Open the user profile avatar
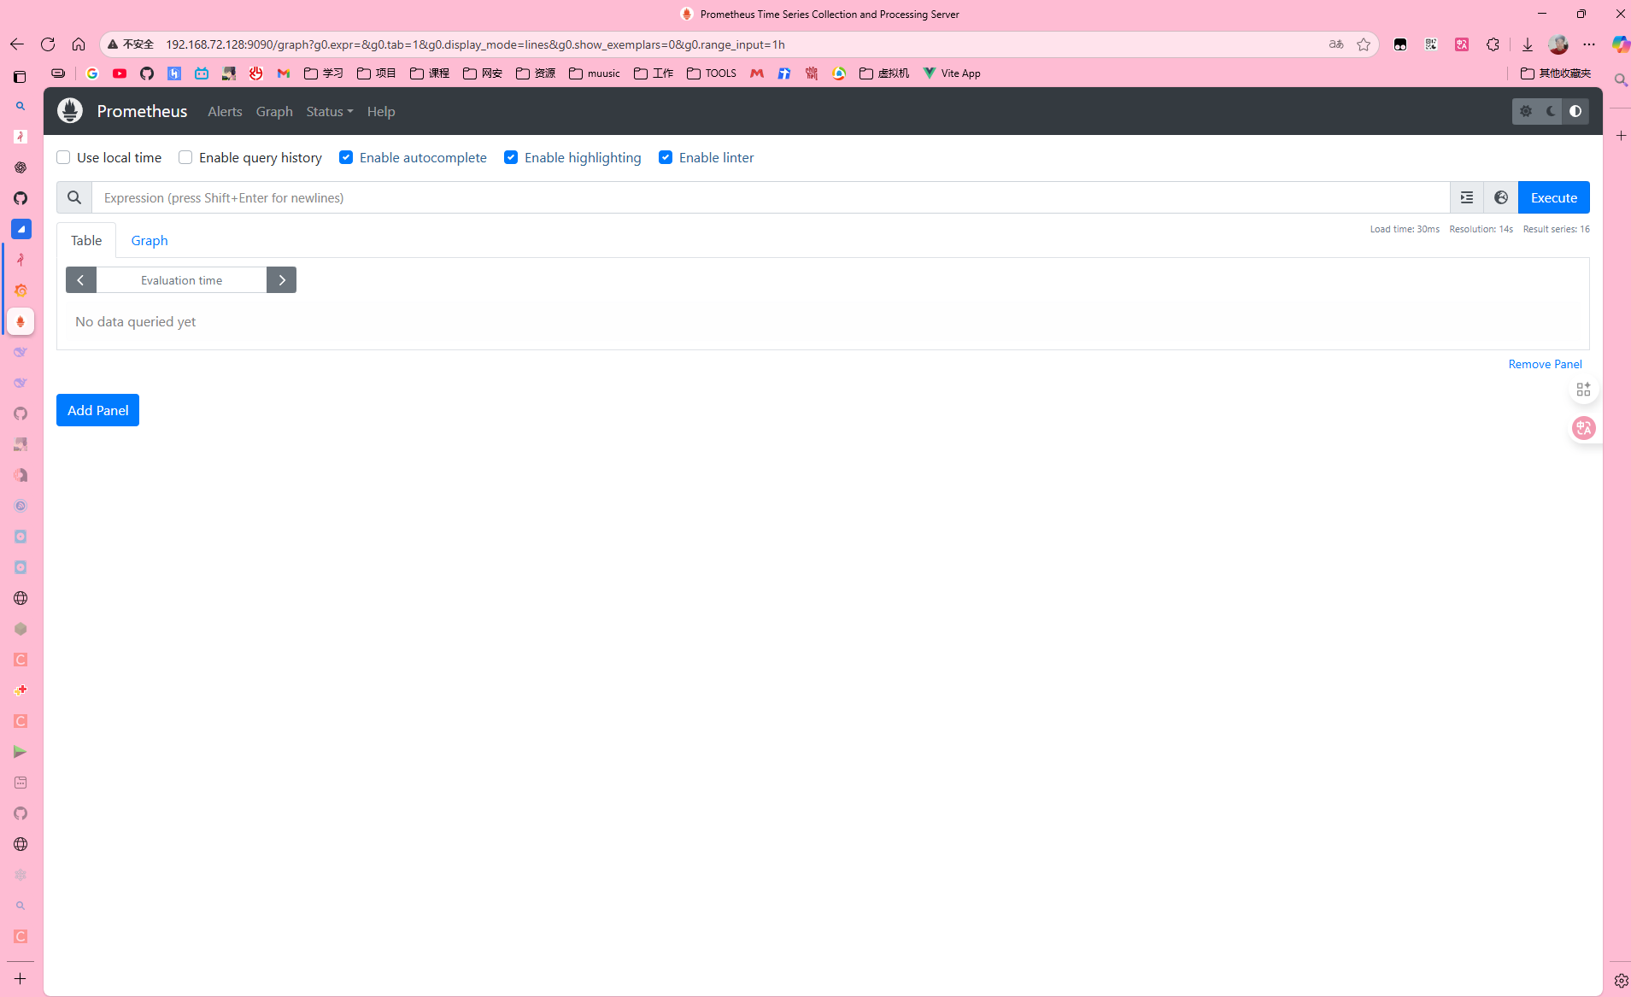 (x=1558, y=44)
